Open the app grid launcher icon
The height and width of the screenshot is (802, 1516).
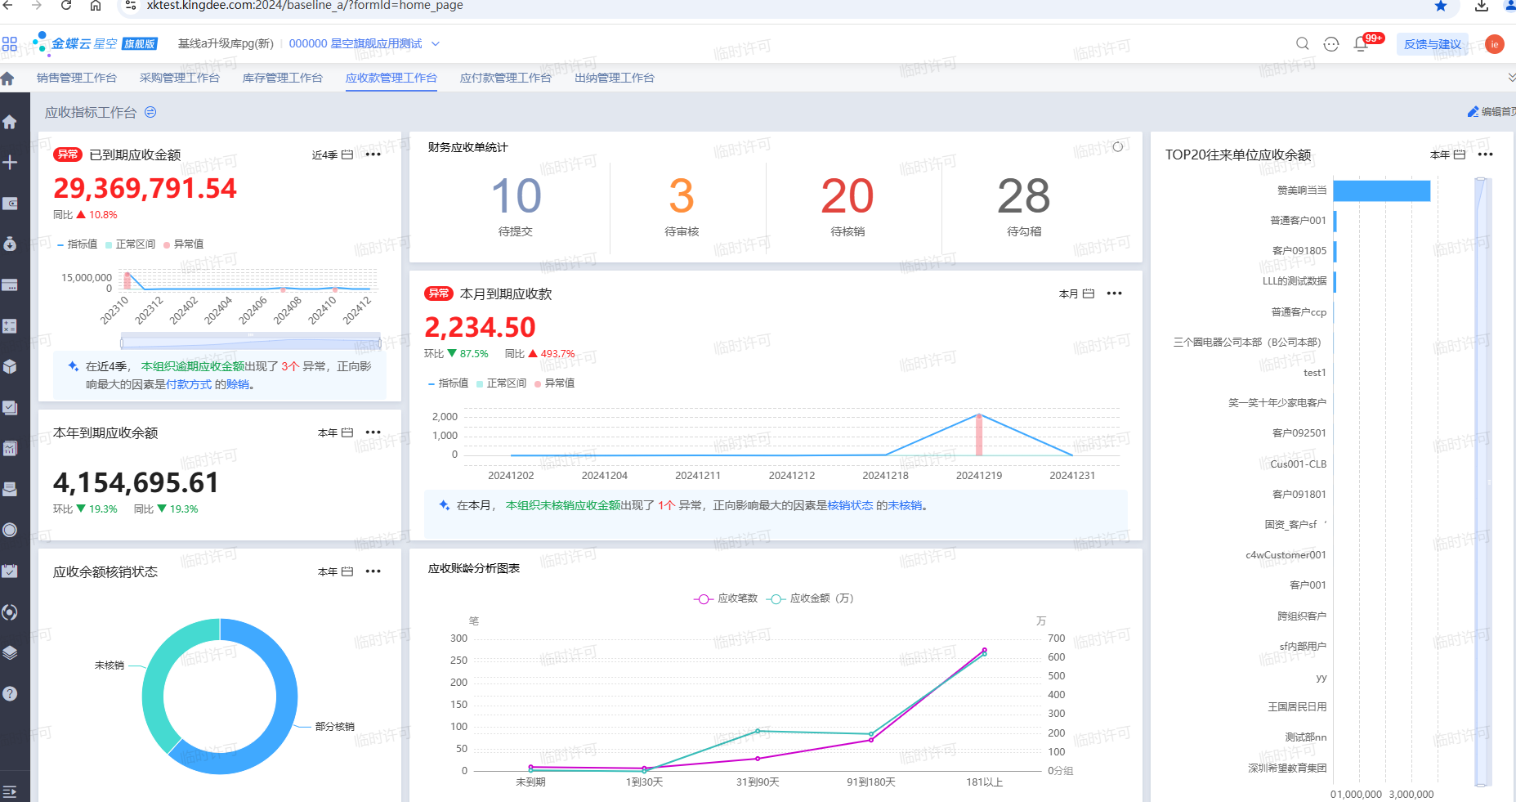click(x=10, y=43)
